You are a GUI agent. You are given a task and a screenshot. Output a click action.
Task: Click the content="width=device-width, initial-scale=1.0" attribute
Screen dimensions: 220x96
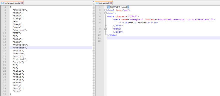point(179,19)
